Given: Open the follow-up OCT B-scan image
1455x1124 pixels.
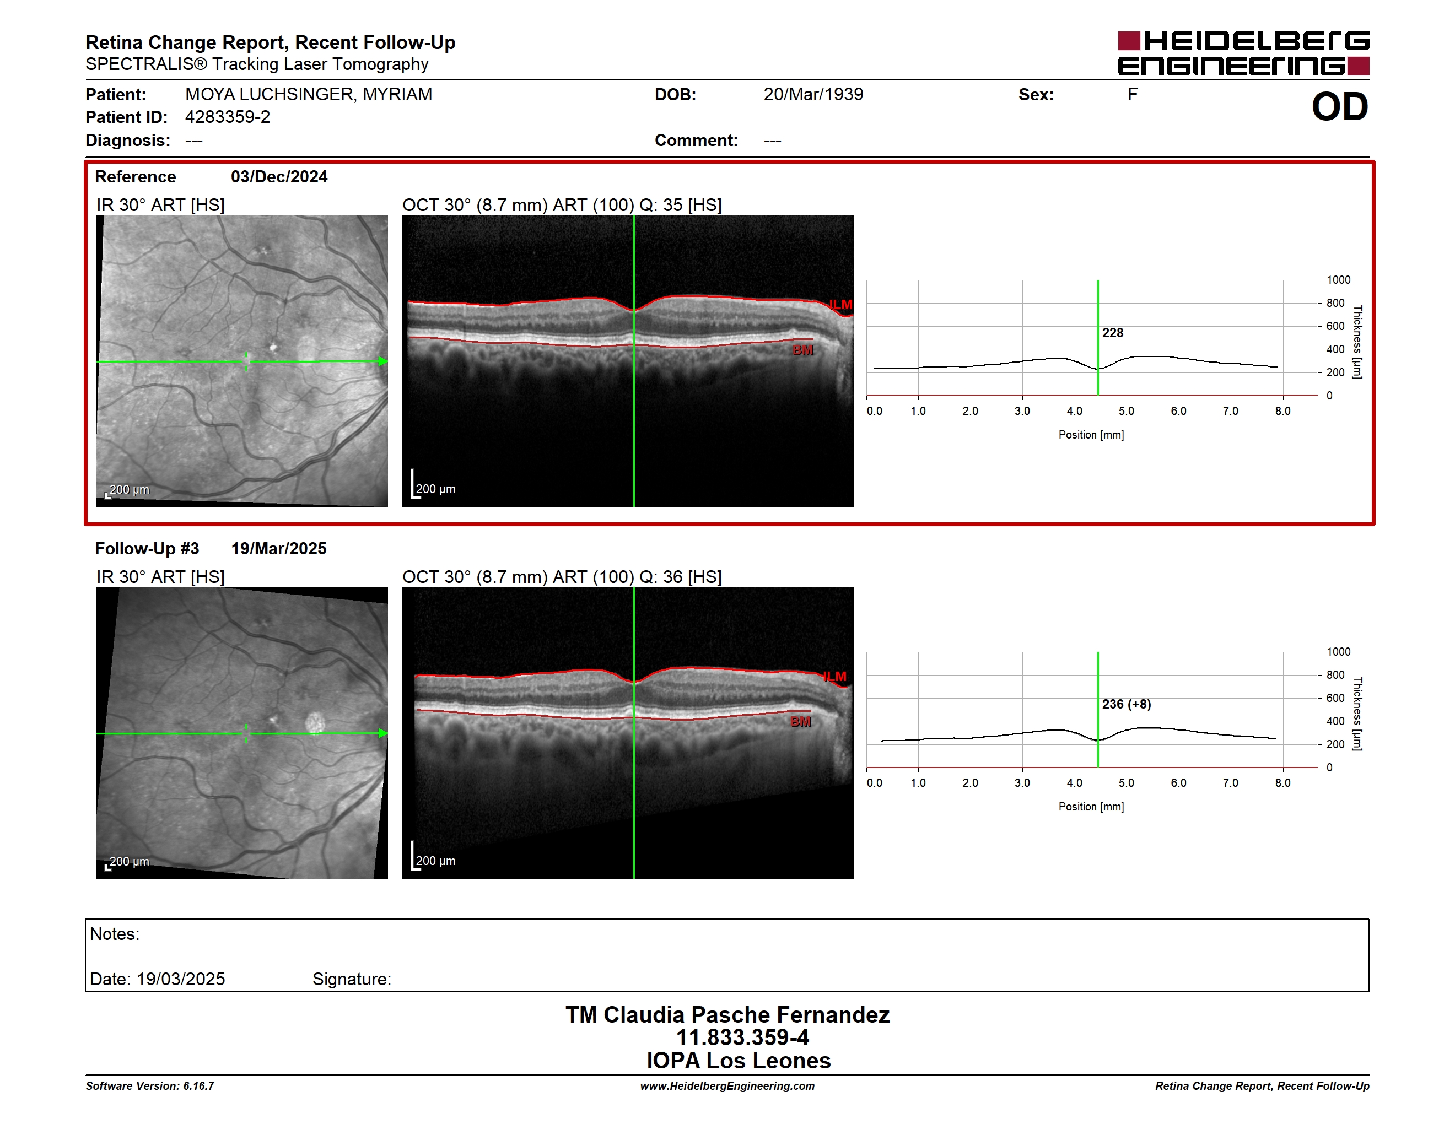Looking at the screenshot, I should pos(628,732).
